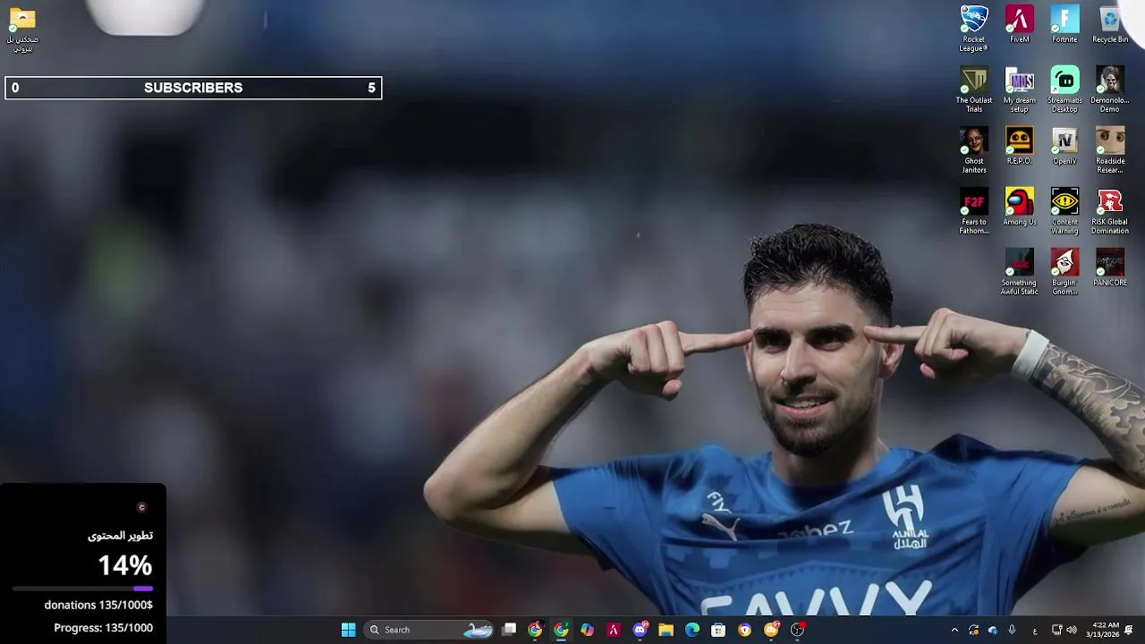Select the Something Awful Static icon

point(1019,272)
